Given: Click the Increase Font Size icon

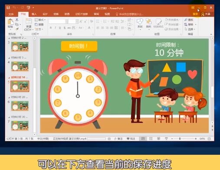Looking at the screenshot, I should (x=81, y=22).
